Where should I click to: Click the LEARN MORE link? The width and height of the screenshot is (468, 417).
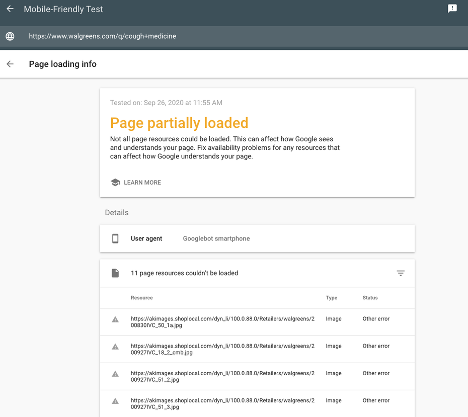click(142, 183)
